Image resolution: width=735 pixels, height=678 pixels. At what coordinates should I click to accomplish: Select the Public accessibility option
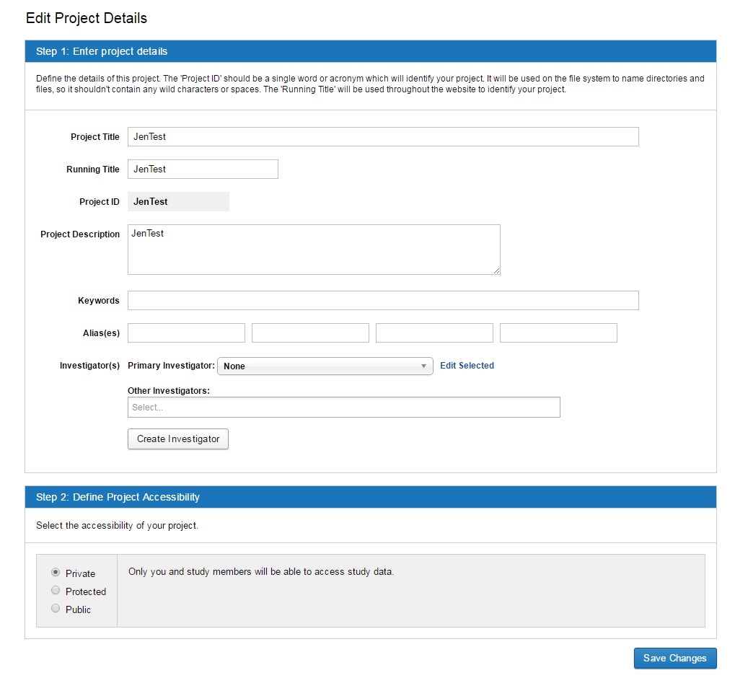(56, 608)
